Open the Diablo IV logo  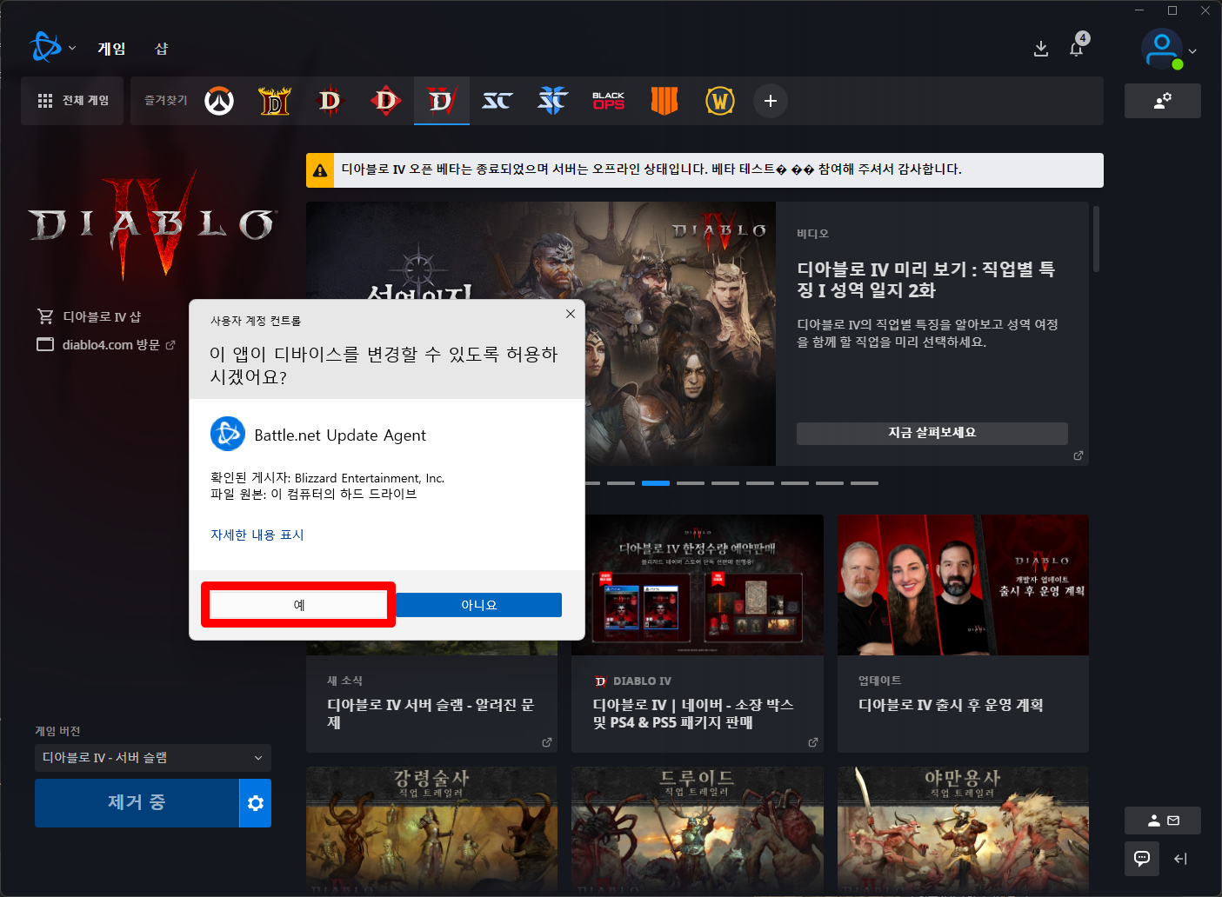[x=153, y=225]
